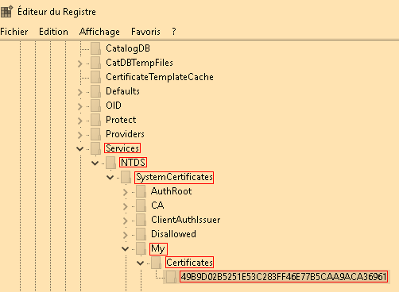
Task: Click the Protect folder icon
Action: 95,120
